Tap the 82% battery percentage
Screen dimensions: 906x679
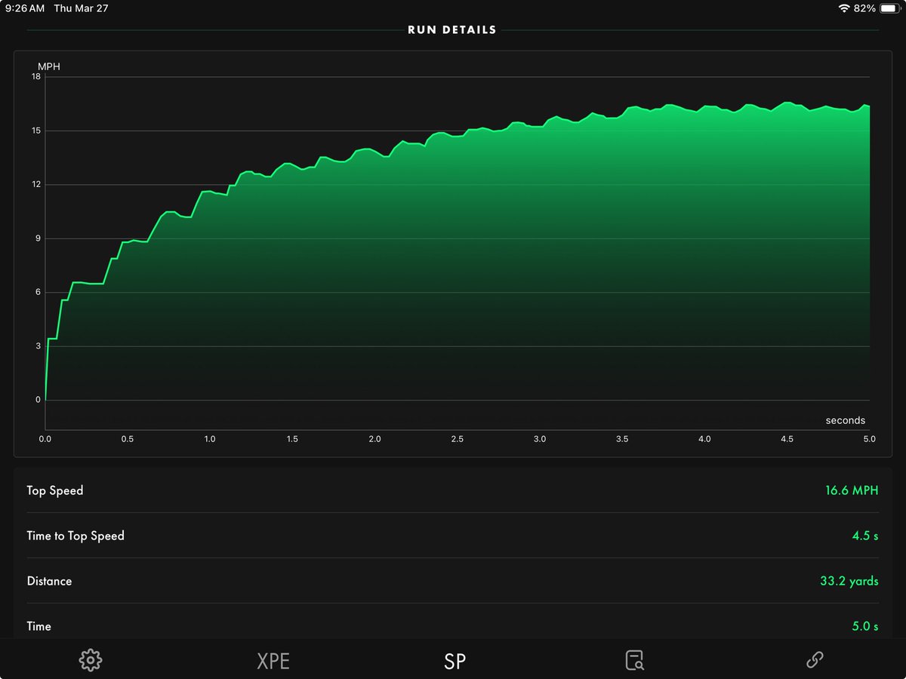864,8
